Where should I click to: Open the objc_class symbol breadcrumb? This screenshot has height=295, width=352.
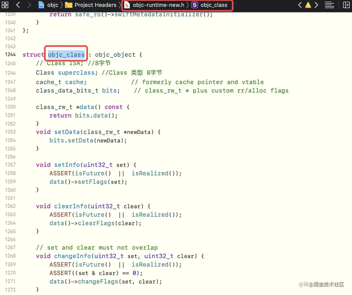pos(209,5)
